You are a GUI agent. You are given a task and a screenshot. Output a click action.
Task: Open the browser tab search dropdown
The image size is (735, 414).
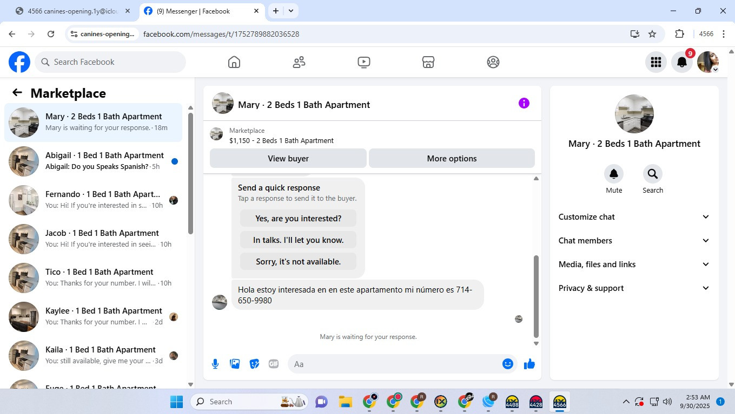click(291, 11)
